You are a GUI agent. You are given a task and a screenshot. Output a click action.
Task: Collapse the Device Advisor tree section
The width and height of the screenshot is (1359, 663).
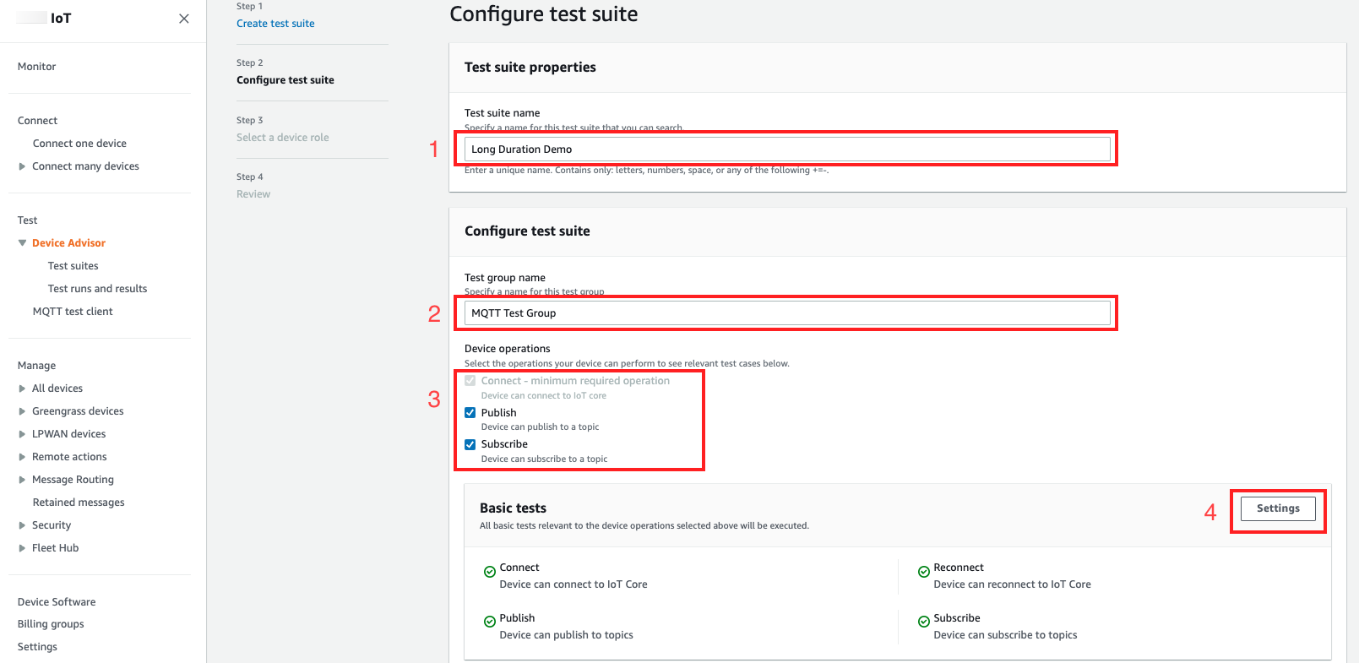(x=22, y=243)
